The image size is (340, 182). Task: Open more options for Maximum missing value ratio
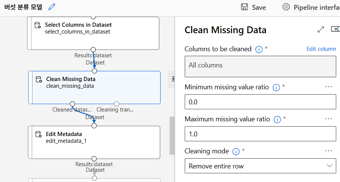pyautogui.click(x=329, y=119)
